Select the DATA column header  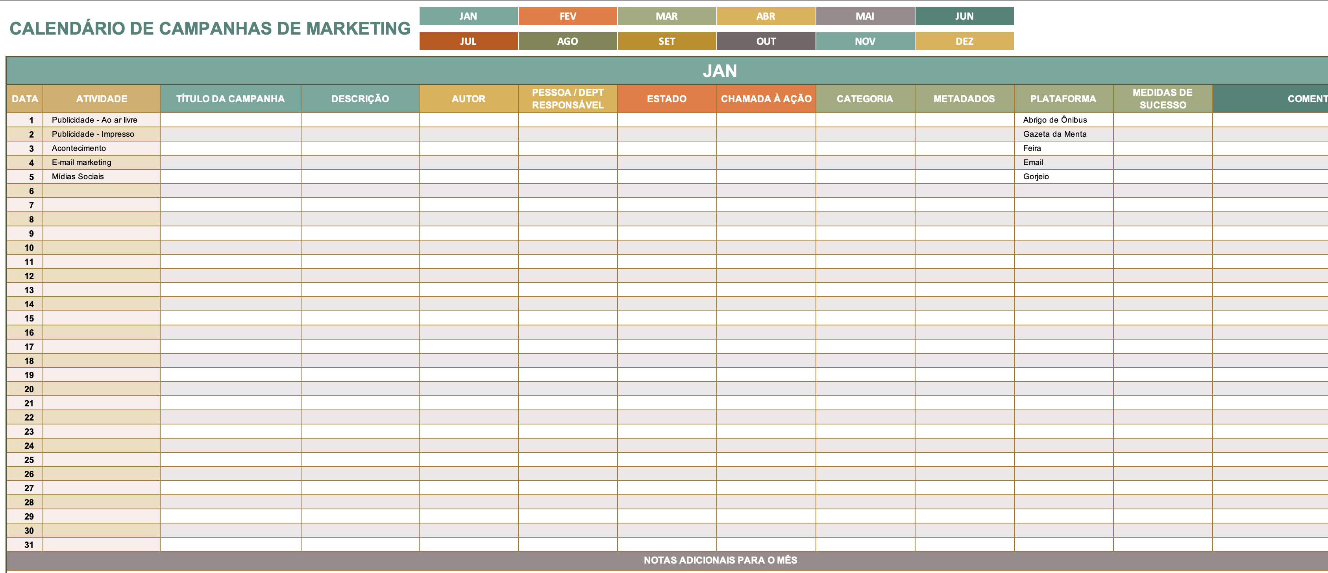(x=25, y=99)
